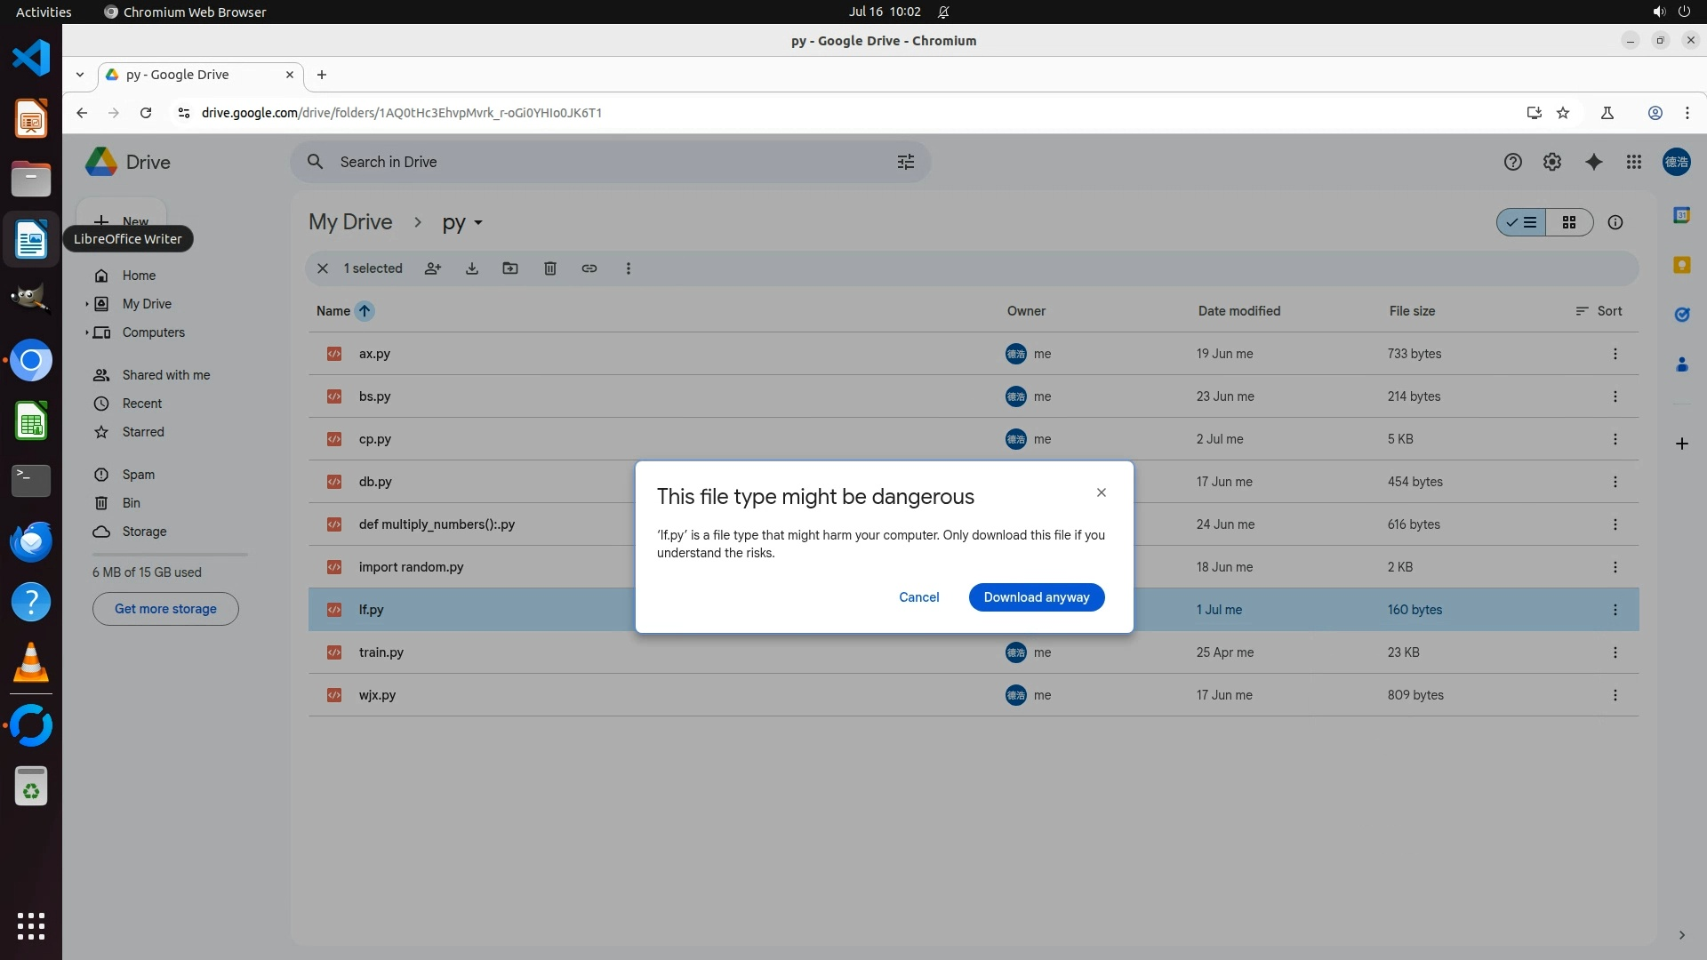Click the Download anyway button

(x=1036, y=597)
